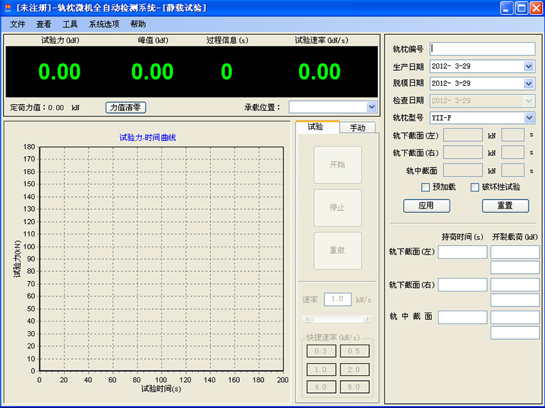The image size is (545, 408).
Task: Open the 文件 menu
Action: click(18, 24)
